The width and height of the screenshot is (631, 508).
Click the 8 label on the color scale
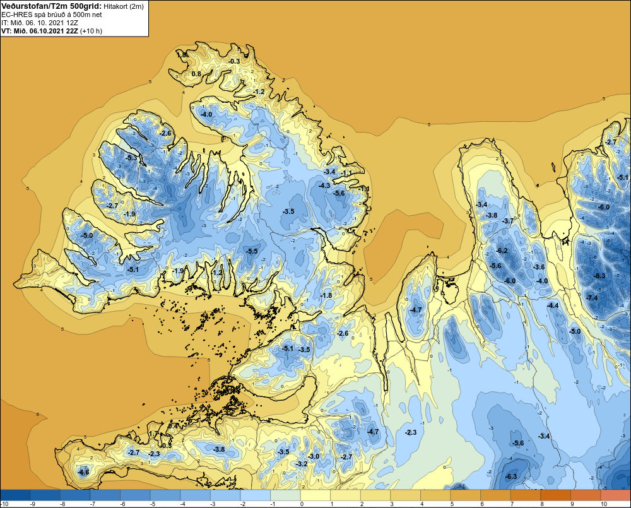(x=541, y=504)
